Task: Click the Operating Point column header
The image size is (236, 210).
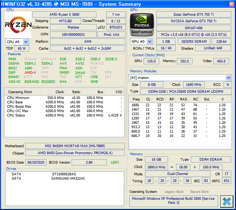Action: 23,92
